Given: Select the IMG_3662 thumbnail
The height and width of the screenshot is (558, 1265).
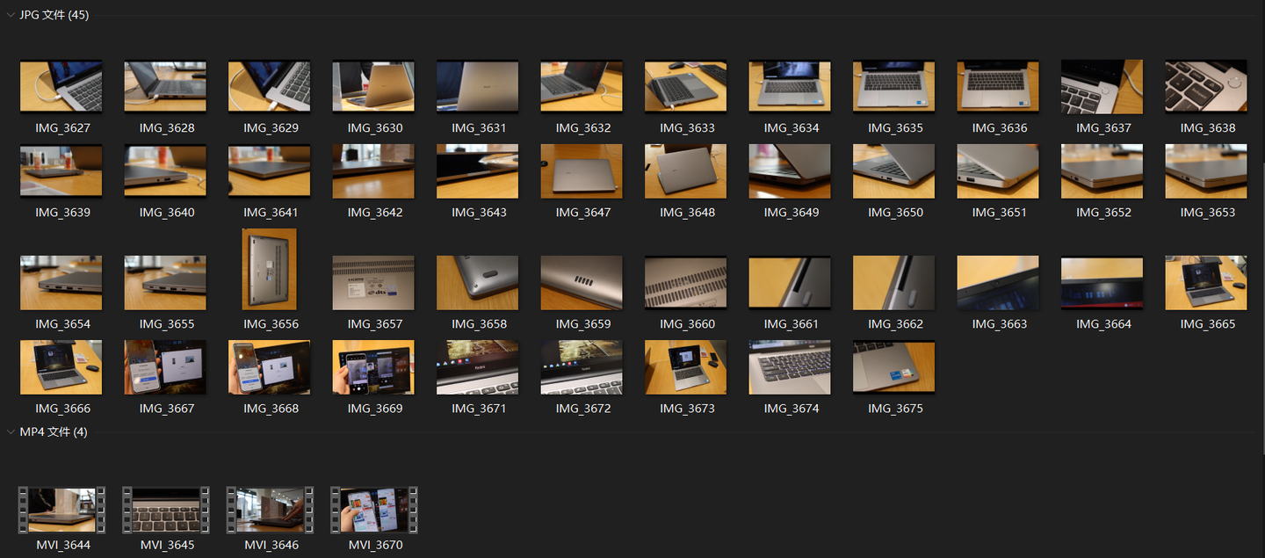Looking at the screenshot, I should (894, 282).
